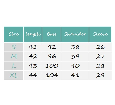The width and height of the screenshot is (115, 105).
Task: Click the Size header cell
Action: (13, 34)
